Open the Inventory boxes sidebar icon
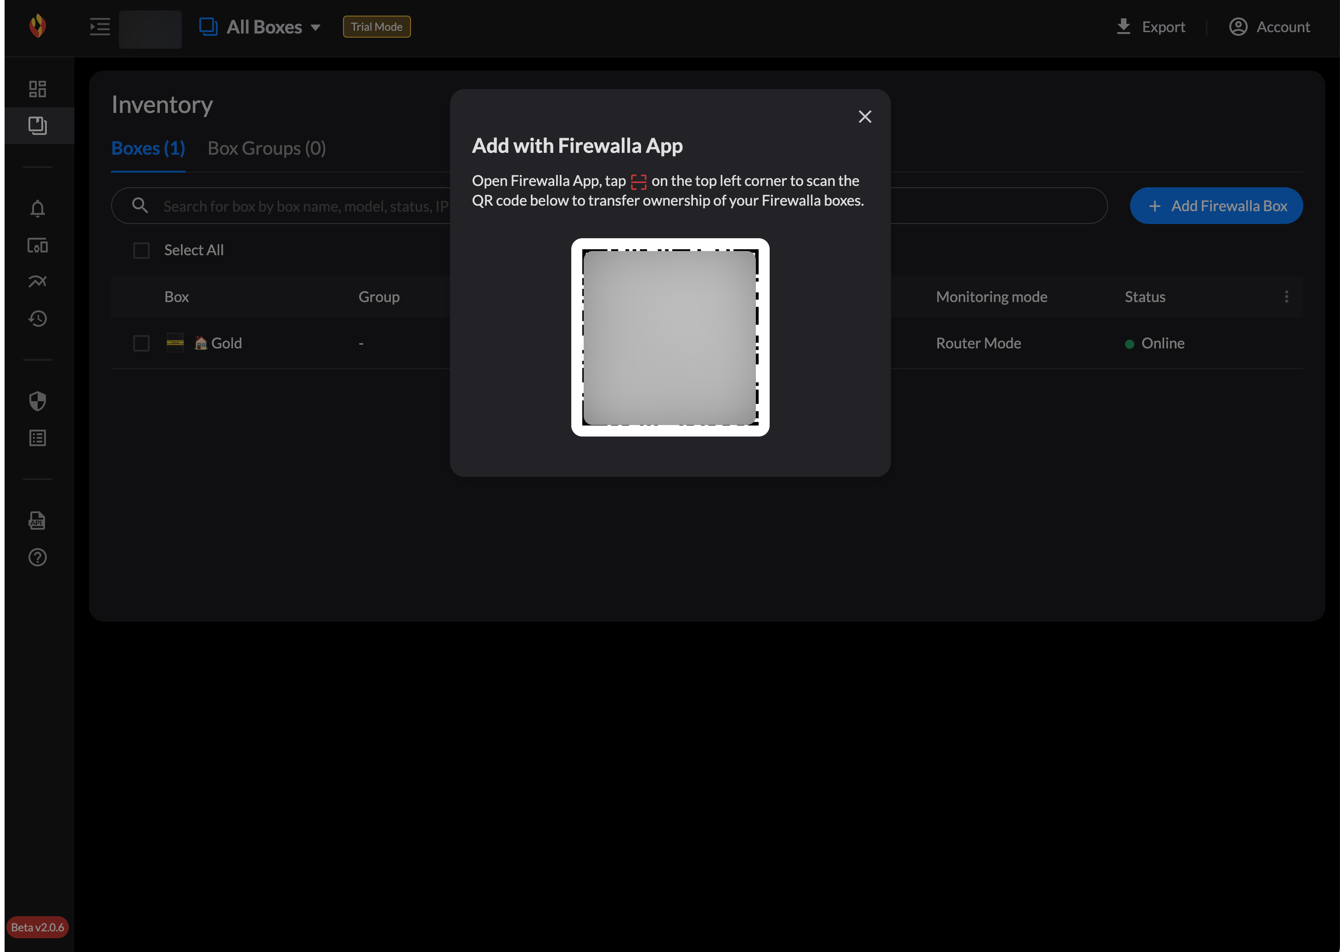This screenshot has width=1340, height=952. [38, 125]
